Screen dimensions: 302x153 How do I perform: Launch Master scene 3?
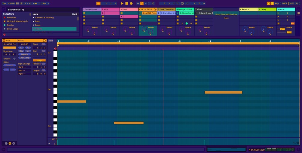click(x=278, y=20)
